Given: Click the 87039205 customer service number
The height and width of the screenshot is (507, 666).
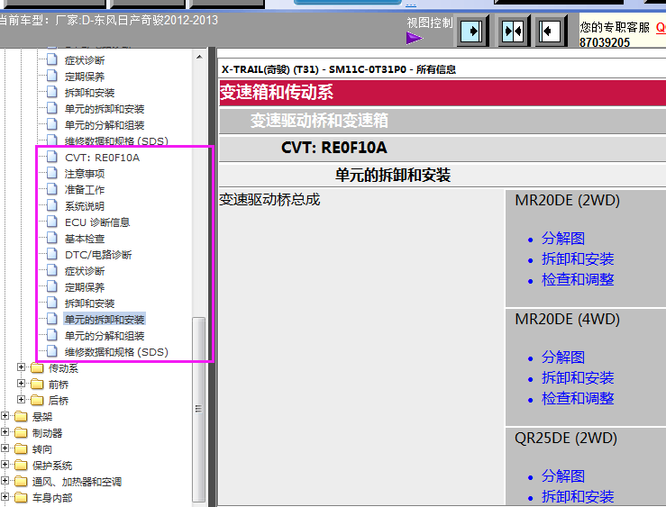Looking at the screenshot, I should (605, 42).
